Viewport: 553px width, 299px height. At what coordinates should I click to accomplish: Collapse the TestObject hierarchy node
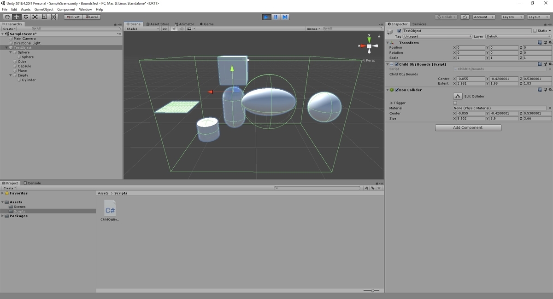click(x=6, y=48)
